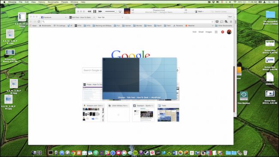This screenshot has width=279, height=157.
Task: Open the Matt account dropdown in iTunes
Action: click(x=199, y=12)
